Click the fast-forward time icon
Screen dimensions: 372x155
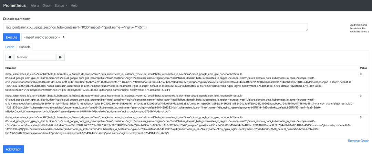[x=61, y=57]
